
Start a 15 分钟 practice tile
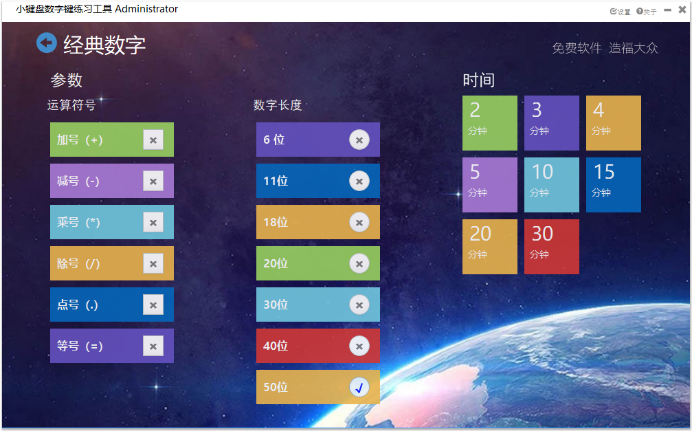[614, 185]
